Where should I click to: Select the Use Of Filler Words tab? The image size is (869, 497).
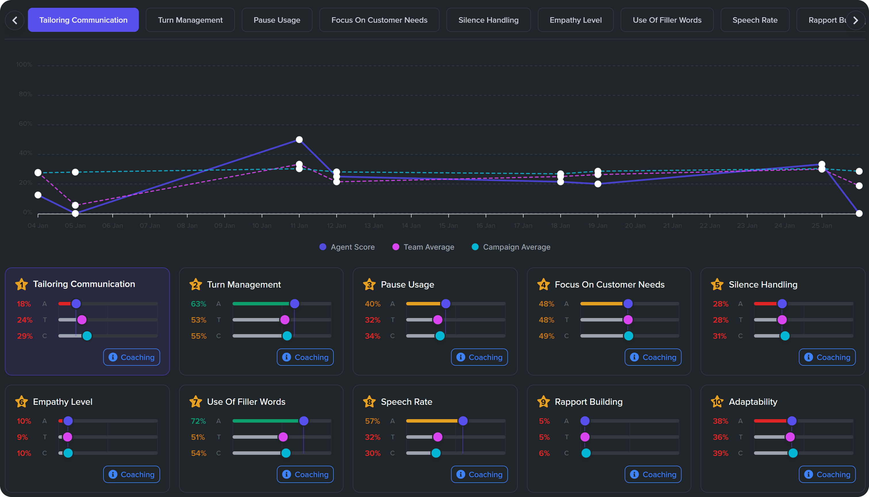(667, 20)
